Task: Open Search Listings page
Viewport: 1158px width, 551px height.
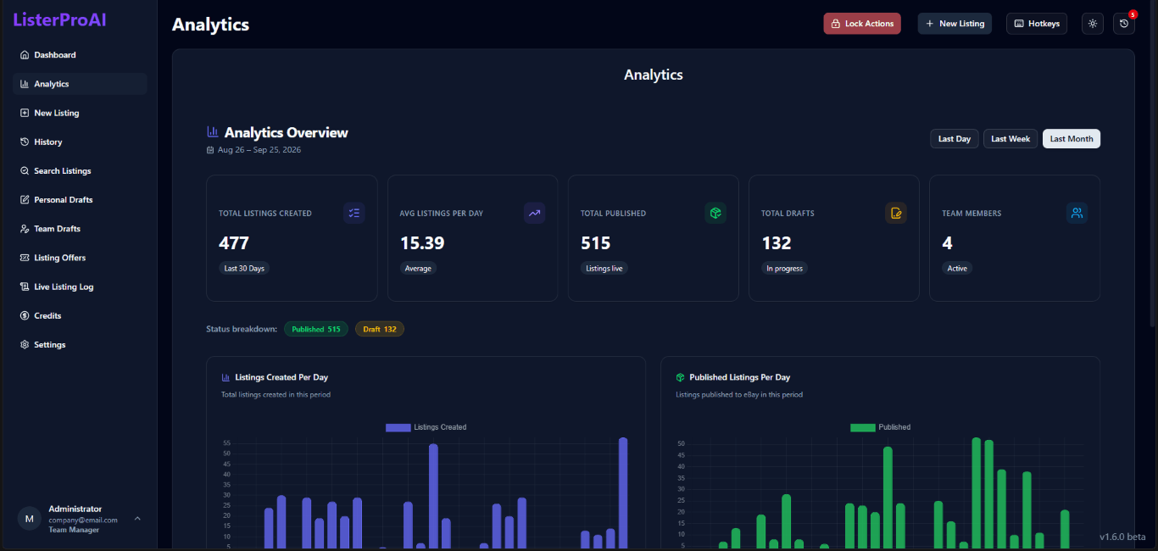Action: (80, 170)
